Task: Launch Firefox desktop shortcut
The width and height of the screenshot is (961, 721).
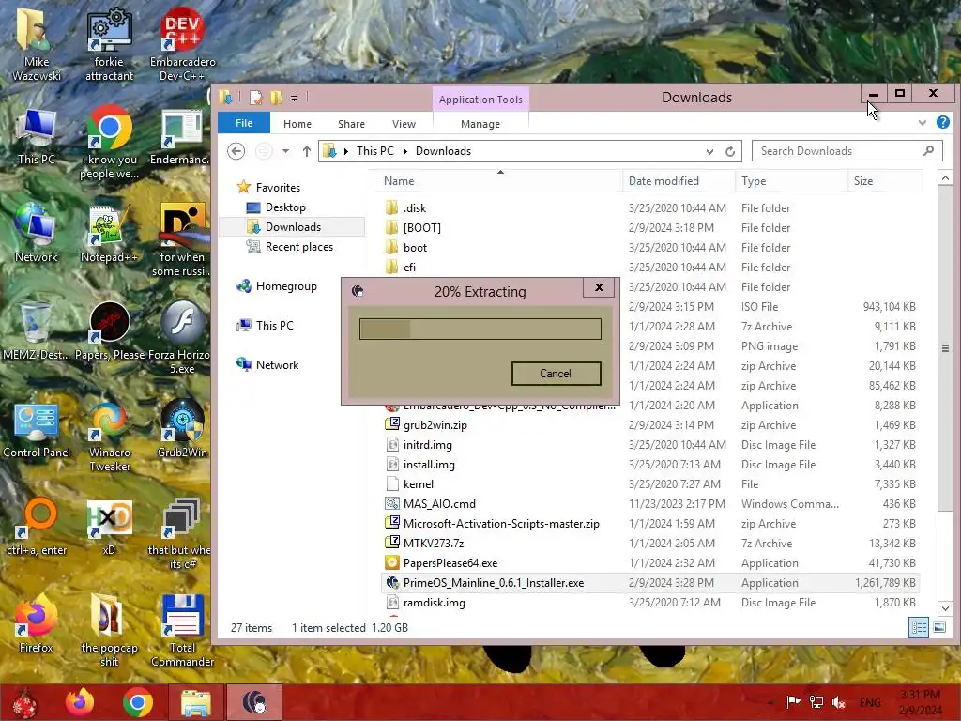Action: (37, 623)
